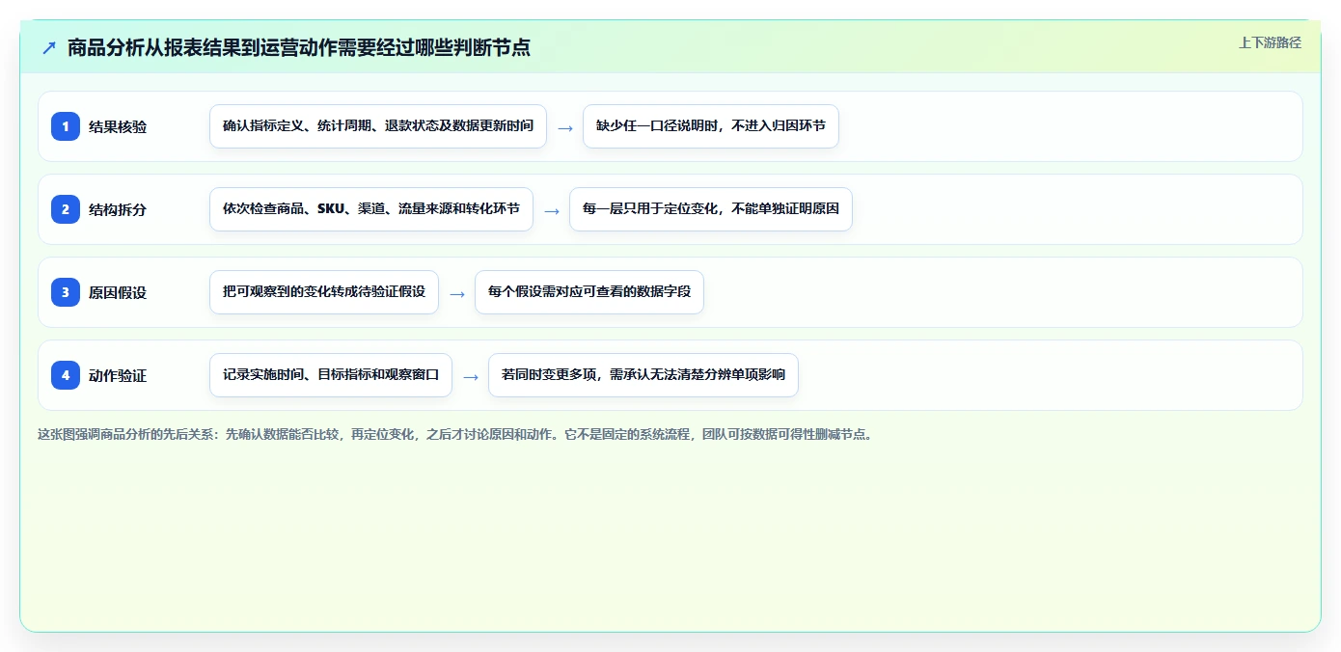Click the box 记录实施时间、目标指标和观察窗口

331,375
